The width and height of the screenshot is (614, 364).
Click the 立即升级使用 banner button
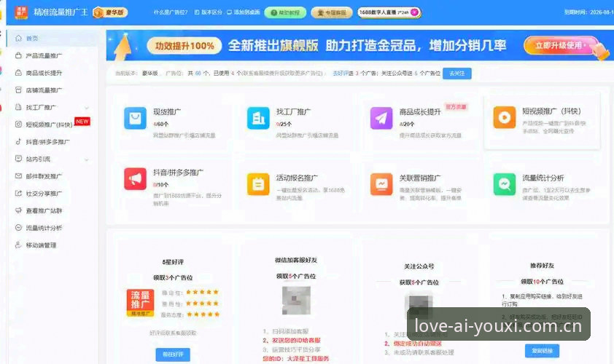click(561, 45)
